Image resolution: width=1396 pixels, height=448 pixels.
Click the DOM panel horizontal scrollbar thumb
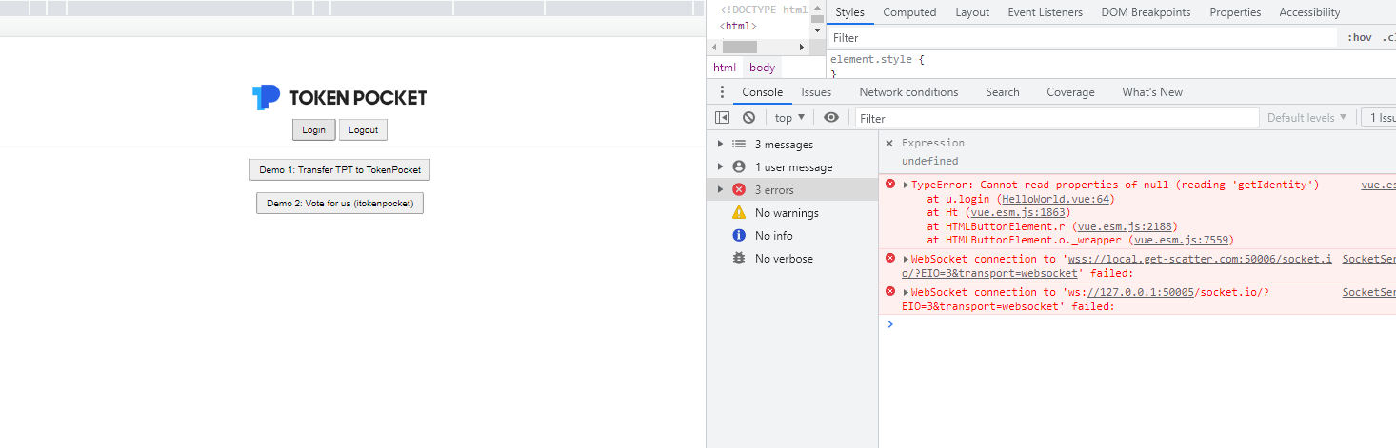point(740,47)
